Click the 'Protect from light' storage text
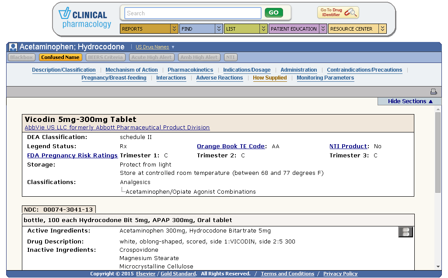This screenshot has width=448, height=278. [x=145, y=165]
